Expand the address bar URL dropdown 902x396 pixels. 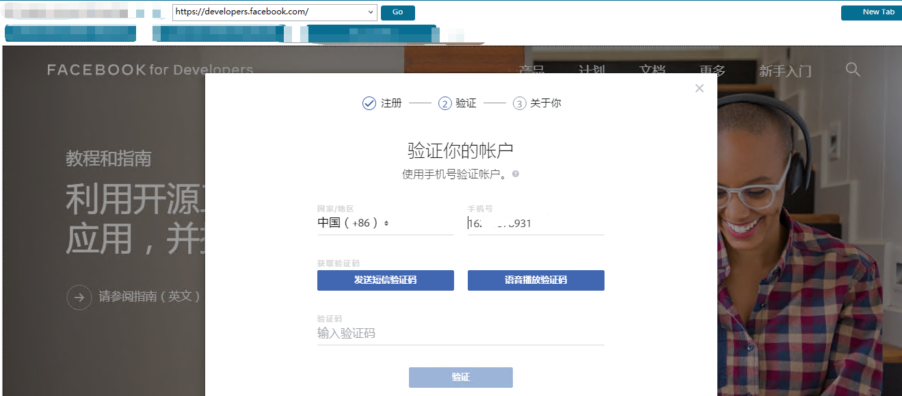[x=370, y=12]
